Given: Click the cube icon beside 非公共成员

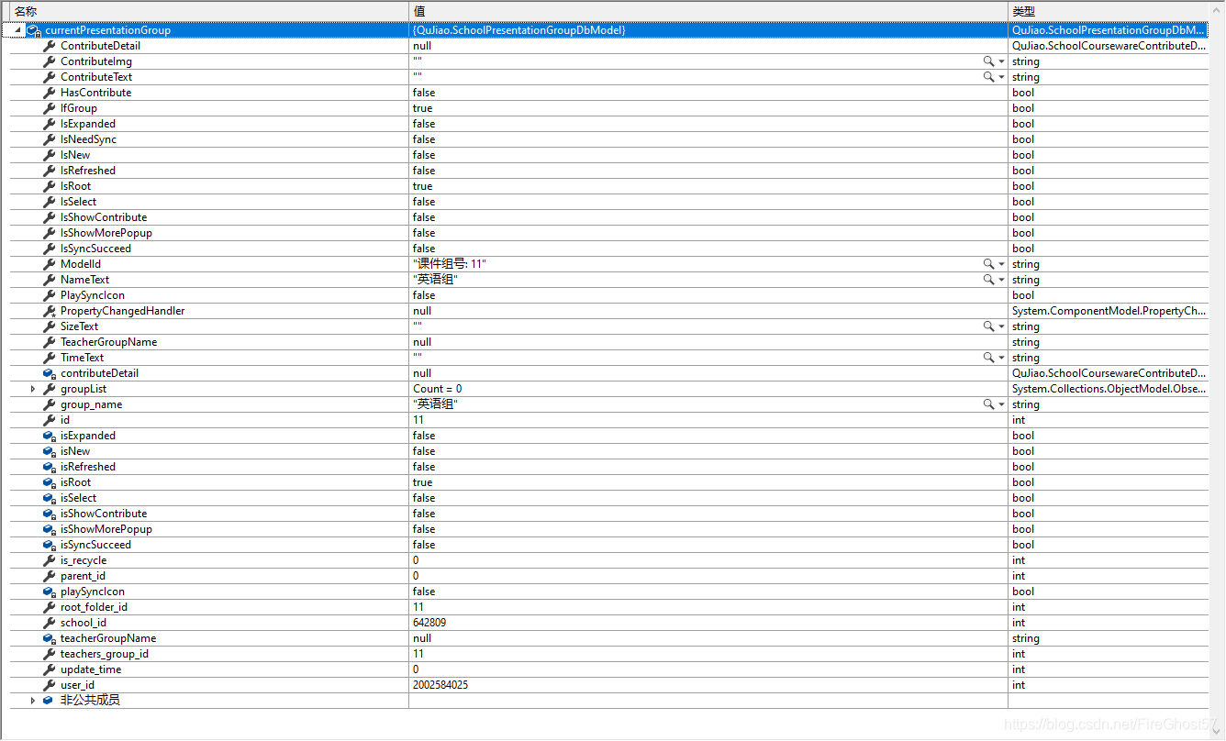Looking at the screenshot, I should pyautogui.click(x=50, y=701).
